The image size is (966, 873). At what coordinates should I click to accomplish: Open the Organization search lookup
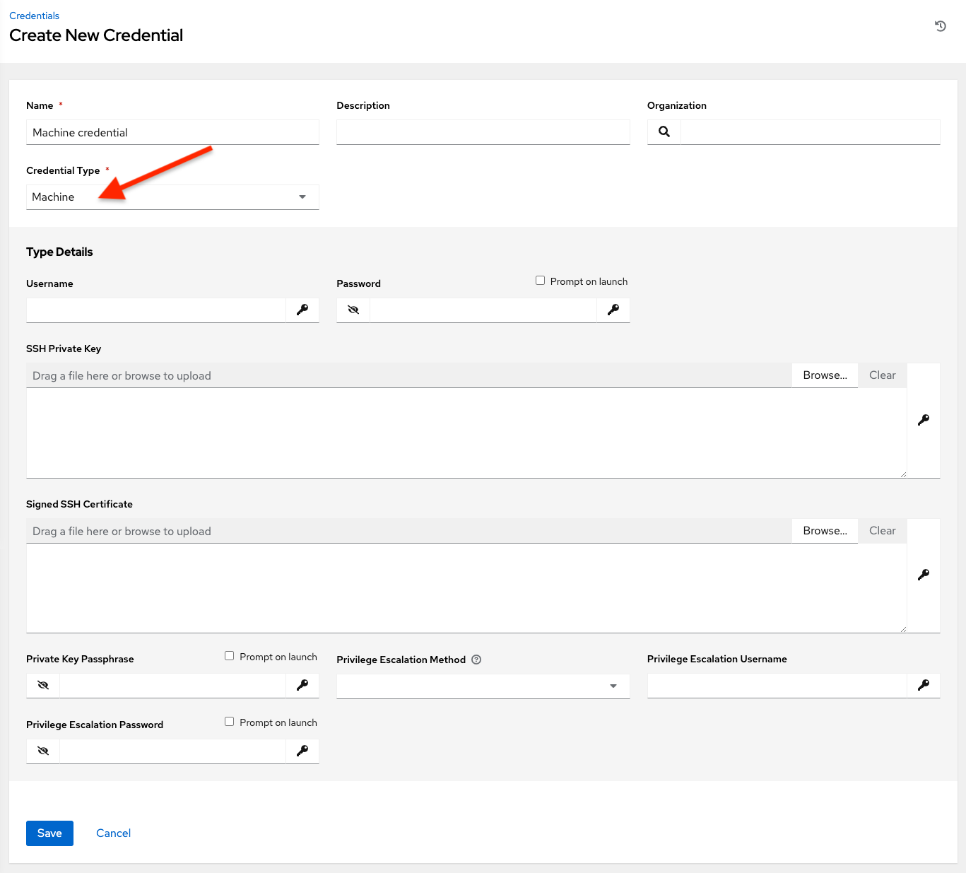pyautogui.click(x=664, y=131)
